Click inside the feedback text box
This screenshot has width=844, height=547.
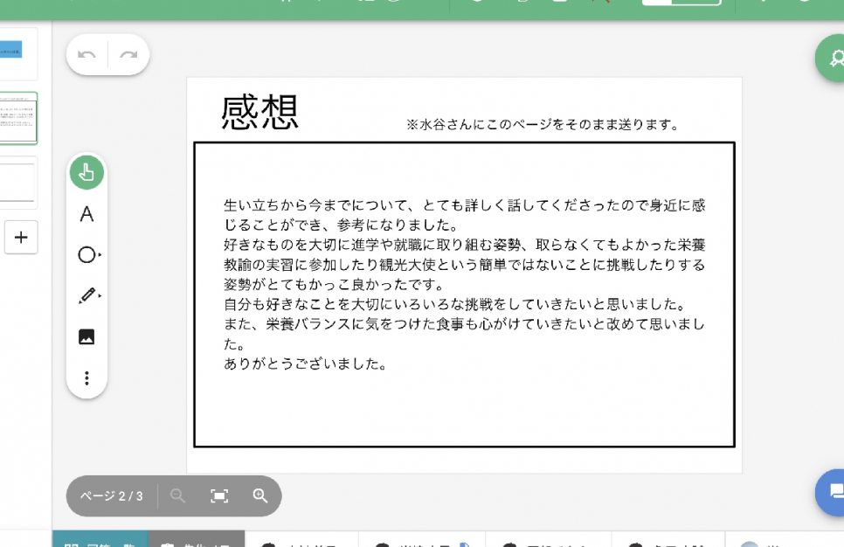click(463, 402)
